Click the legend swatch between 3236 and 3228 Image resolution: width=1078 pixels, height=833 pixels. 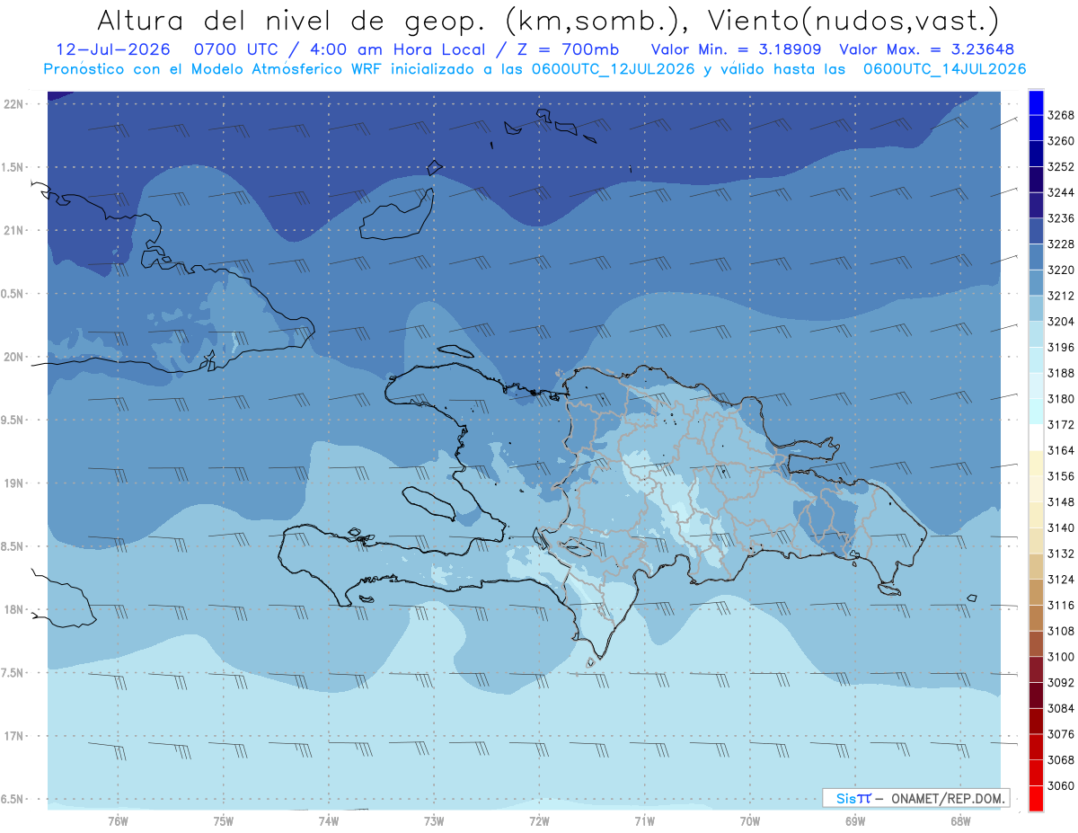(x=1035, y=231)
